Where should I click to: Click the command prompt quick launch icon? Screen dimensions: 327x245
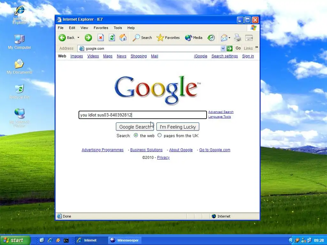(x=66, y=241)
